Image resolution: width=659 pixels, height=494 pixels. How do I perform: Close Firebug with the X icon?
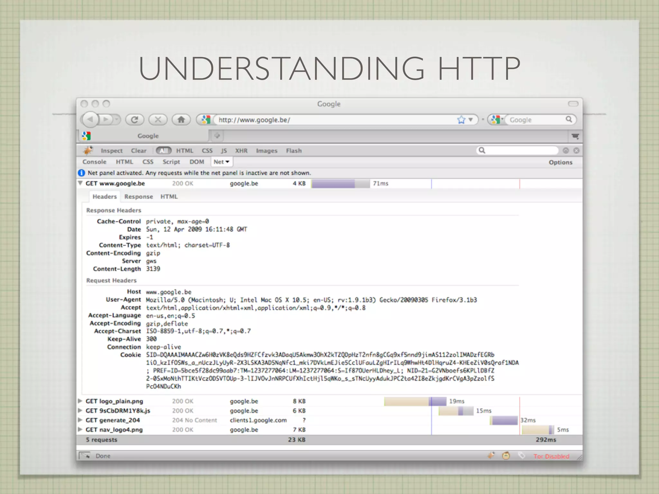pyautogui.click(x=576, y=151)
